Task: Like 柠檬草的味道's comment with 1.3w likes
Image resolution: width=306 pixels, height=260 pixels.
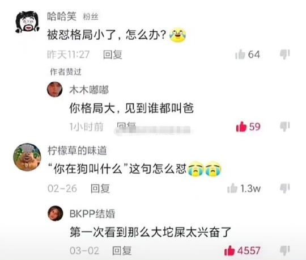Action: point(232,188)
